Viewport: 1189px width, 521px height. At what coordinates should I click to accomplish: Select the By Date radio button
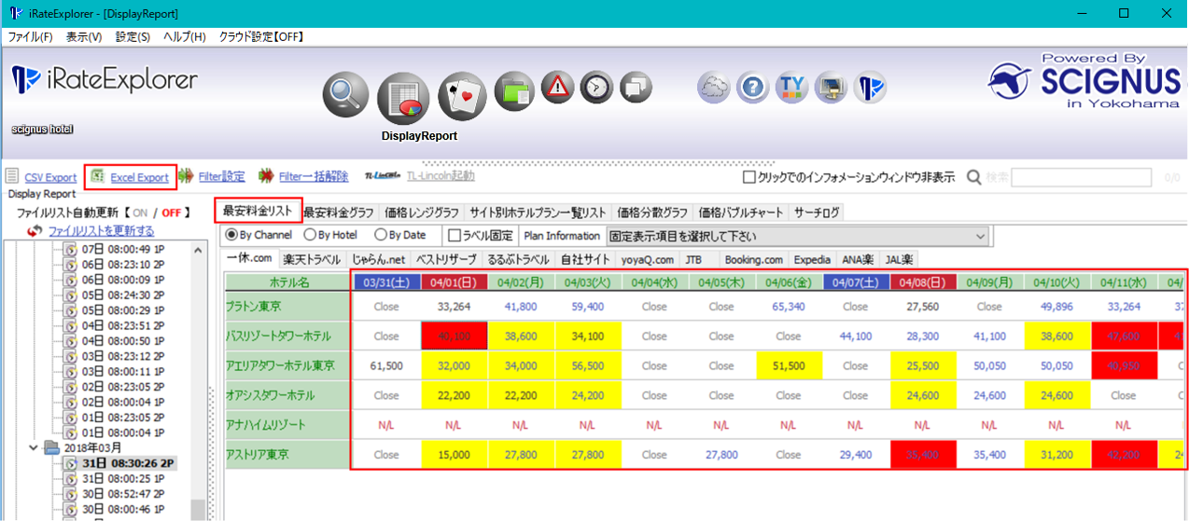pyautogui.click(x=381, y=236)
